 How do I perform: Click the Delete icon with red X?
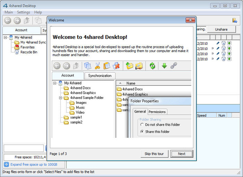pyautogui.click(x=116, y=66)
